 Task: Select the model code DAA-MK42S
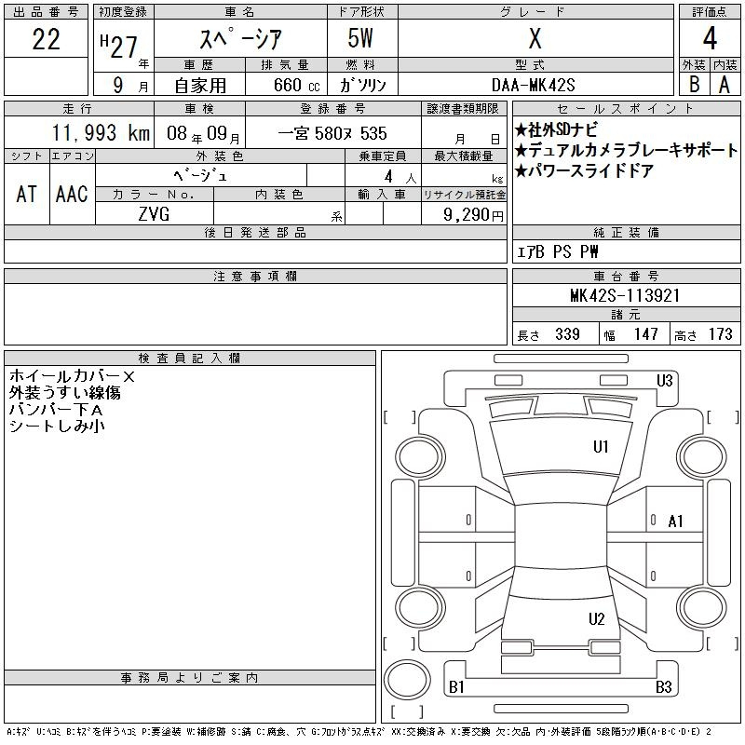(x=534, y=84)
